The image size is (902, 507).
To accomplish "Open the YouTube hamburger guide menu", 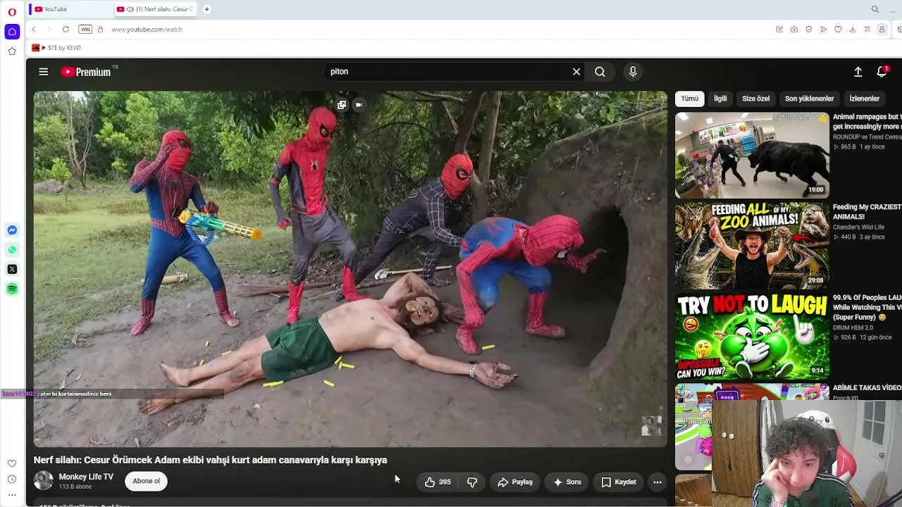I will pos(43,71).
